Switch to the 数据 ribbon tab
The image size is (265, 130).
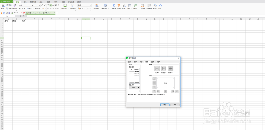point(48,2)
